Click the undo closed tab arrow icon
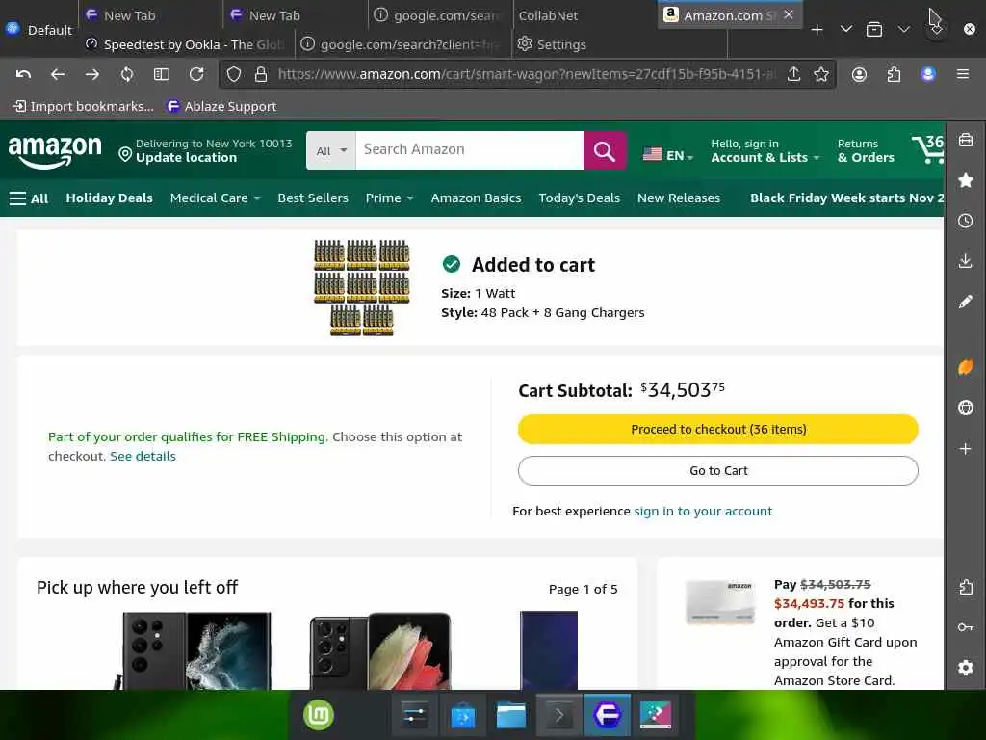 pyautogui.click(x=23, y=74)
